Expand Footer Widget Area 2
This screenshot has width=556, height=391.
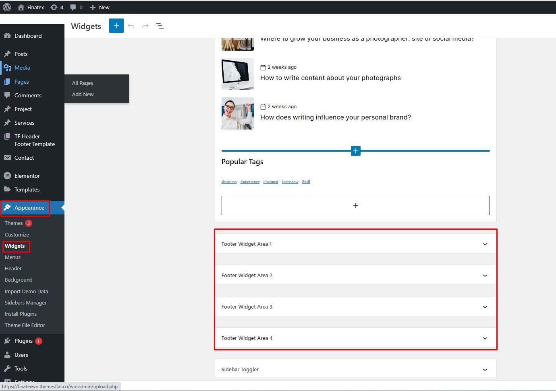pyautogui.click(x=356, y=275)
